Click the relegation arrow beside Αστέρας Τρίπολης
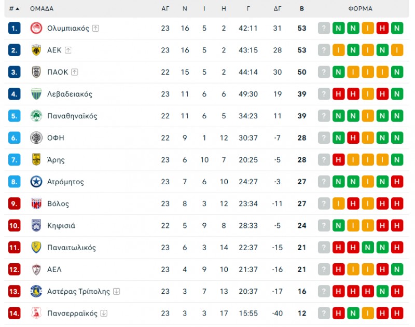Image resolution: width=415 pixels, height=327 pixels. tap(116, 292)
